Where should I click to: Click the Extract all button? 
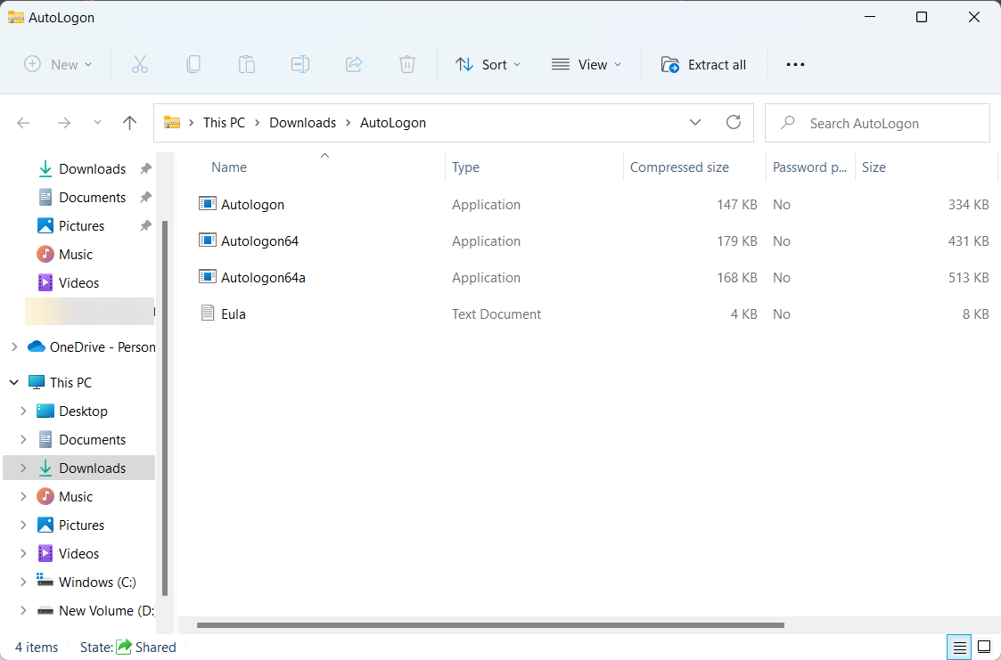click(x=703, y=63)
